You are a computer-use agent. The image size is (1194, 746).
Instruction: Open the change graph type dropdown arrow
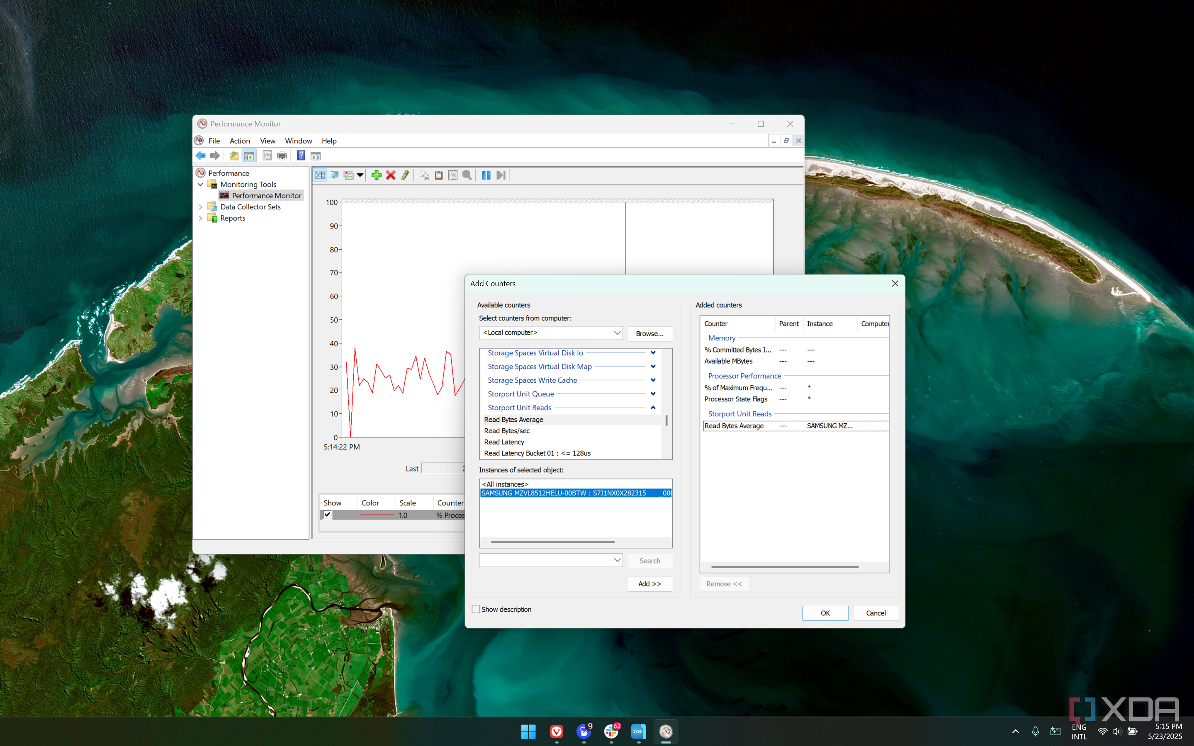pos(360,175)
